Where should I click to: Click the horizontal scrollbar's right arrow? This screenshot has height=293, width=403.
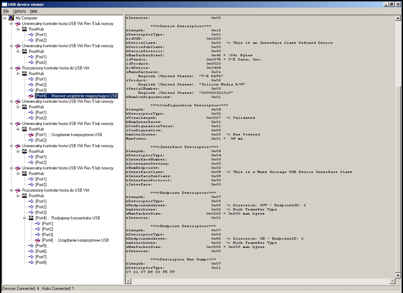(x=392, y=281)
